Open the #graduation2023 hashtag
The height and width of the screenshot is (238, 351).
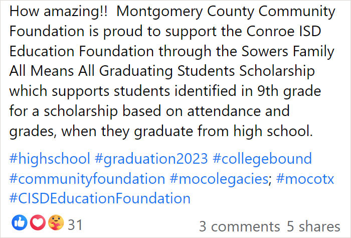[x=151, y=159]
